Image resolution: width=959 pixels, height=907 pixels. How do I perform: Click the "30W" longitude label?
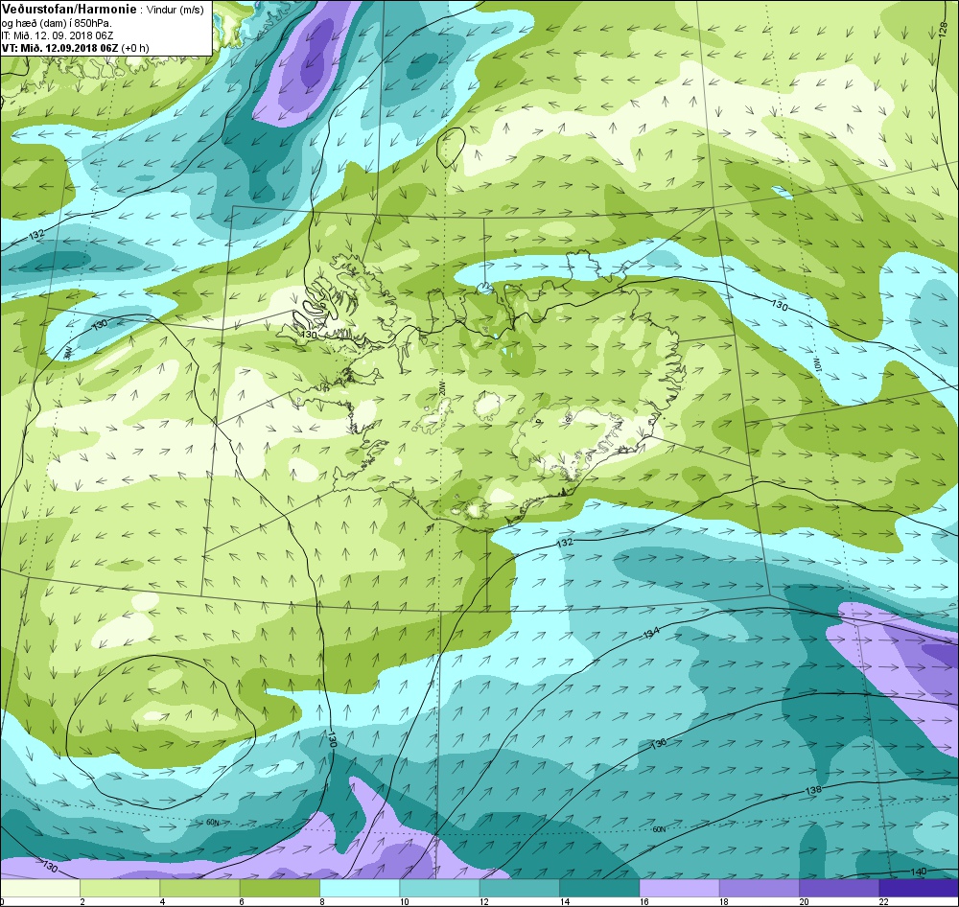tap(68, 352)
